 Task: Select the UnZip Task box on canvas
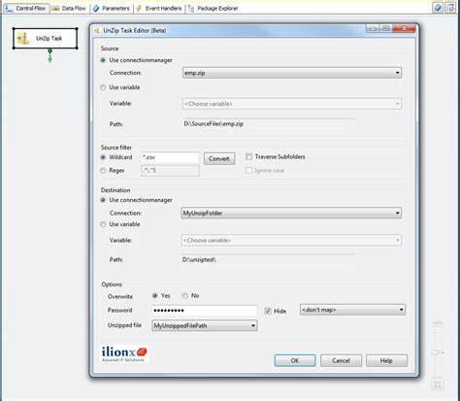(46, 38)
